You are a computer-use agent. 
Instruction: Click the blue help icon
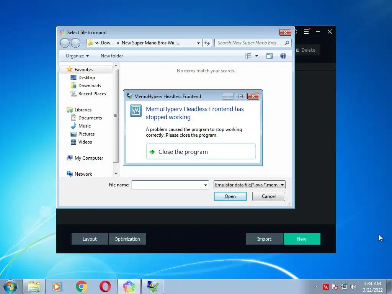tap(283, 56)
